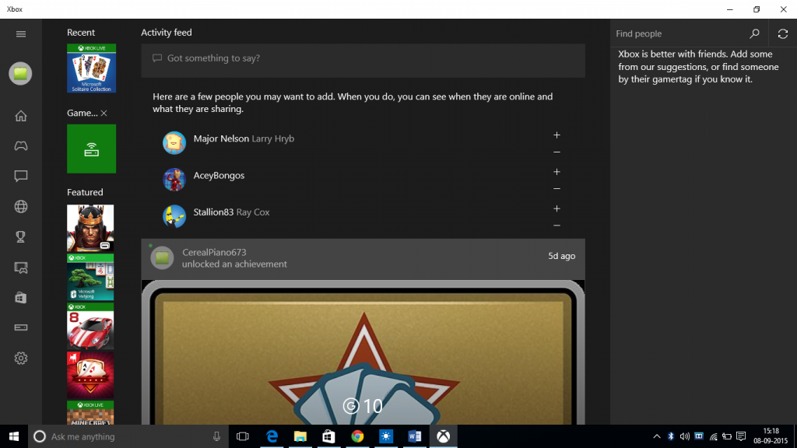Open My games controller icon
The image size is (797, 448).
(21, 146)
